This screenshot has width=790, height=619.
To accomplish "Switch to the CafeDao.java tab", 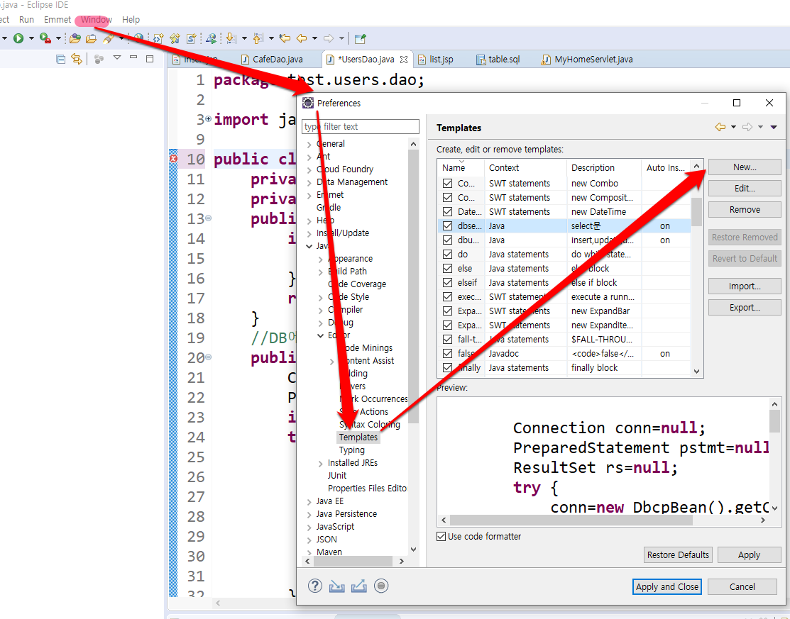I will 272,60.
